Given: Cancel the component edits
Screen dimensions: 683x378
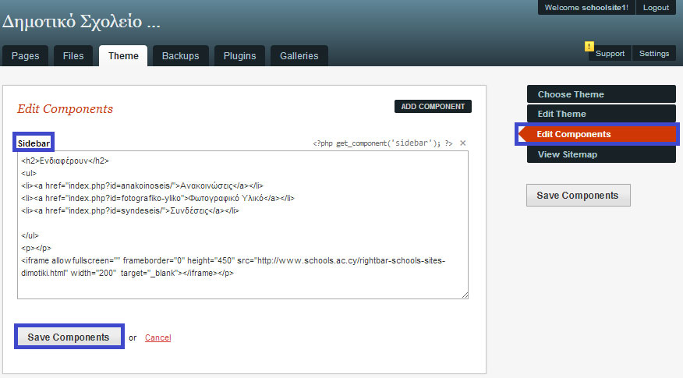Looking at the screenshot, I should tap(157, 337).
